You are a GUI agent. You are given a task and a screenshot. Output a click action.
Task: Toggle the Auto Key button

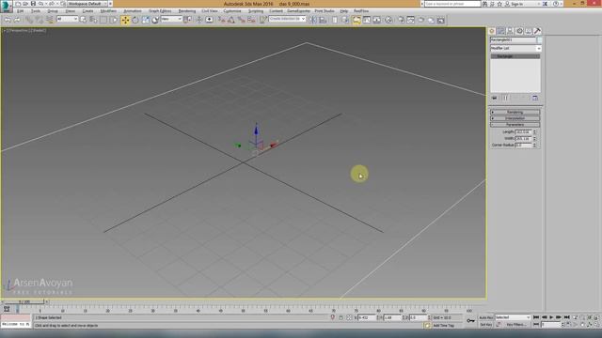coord(486,317)
